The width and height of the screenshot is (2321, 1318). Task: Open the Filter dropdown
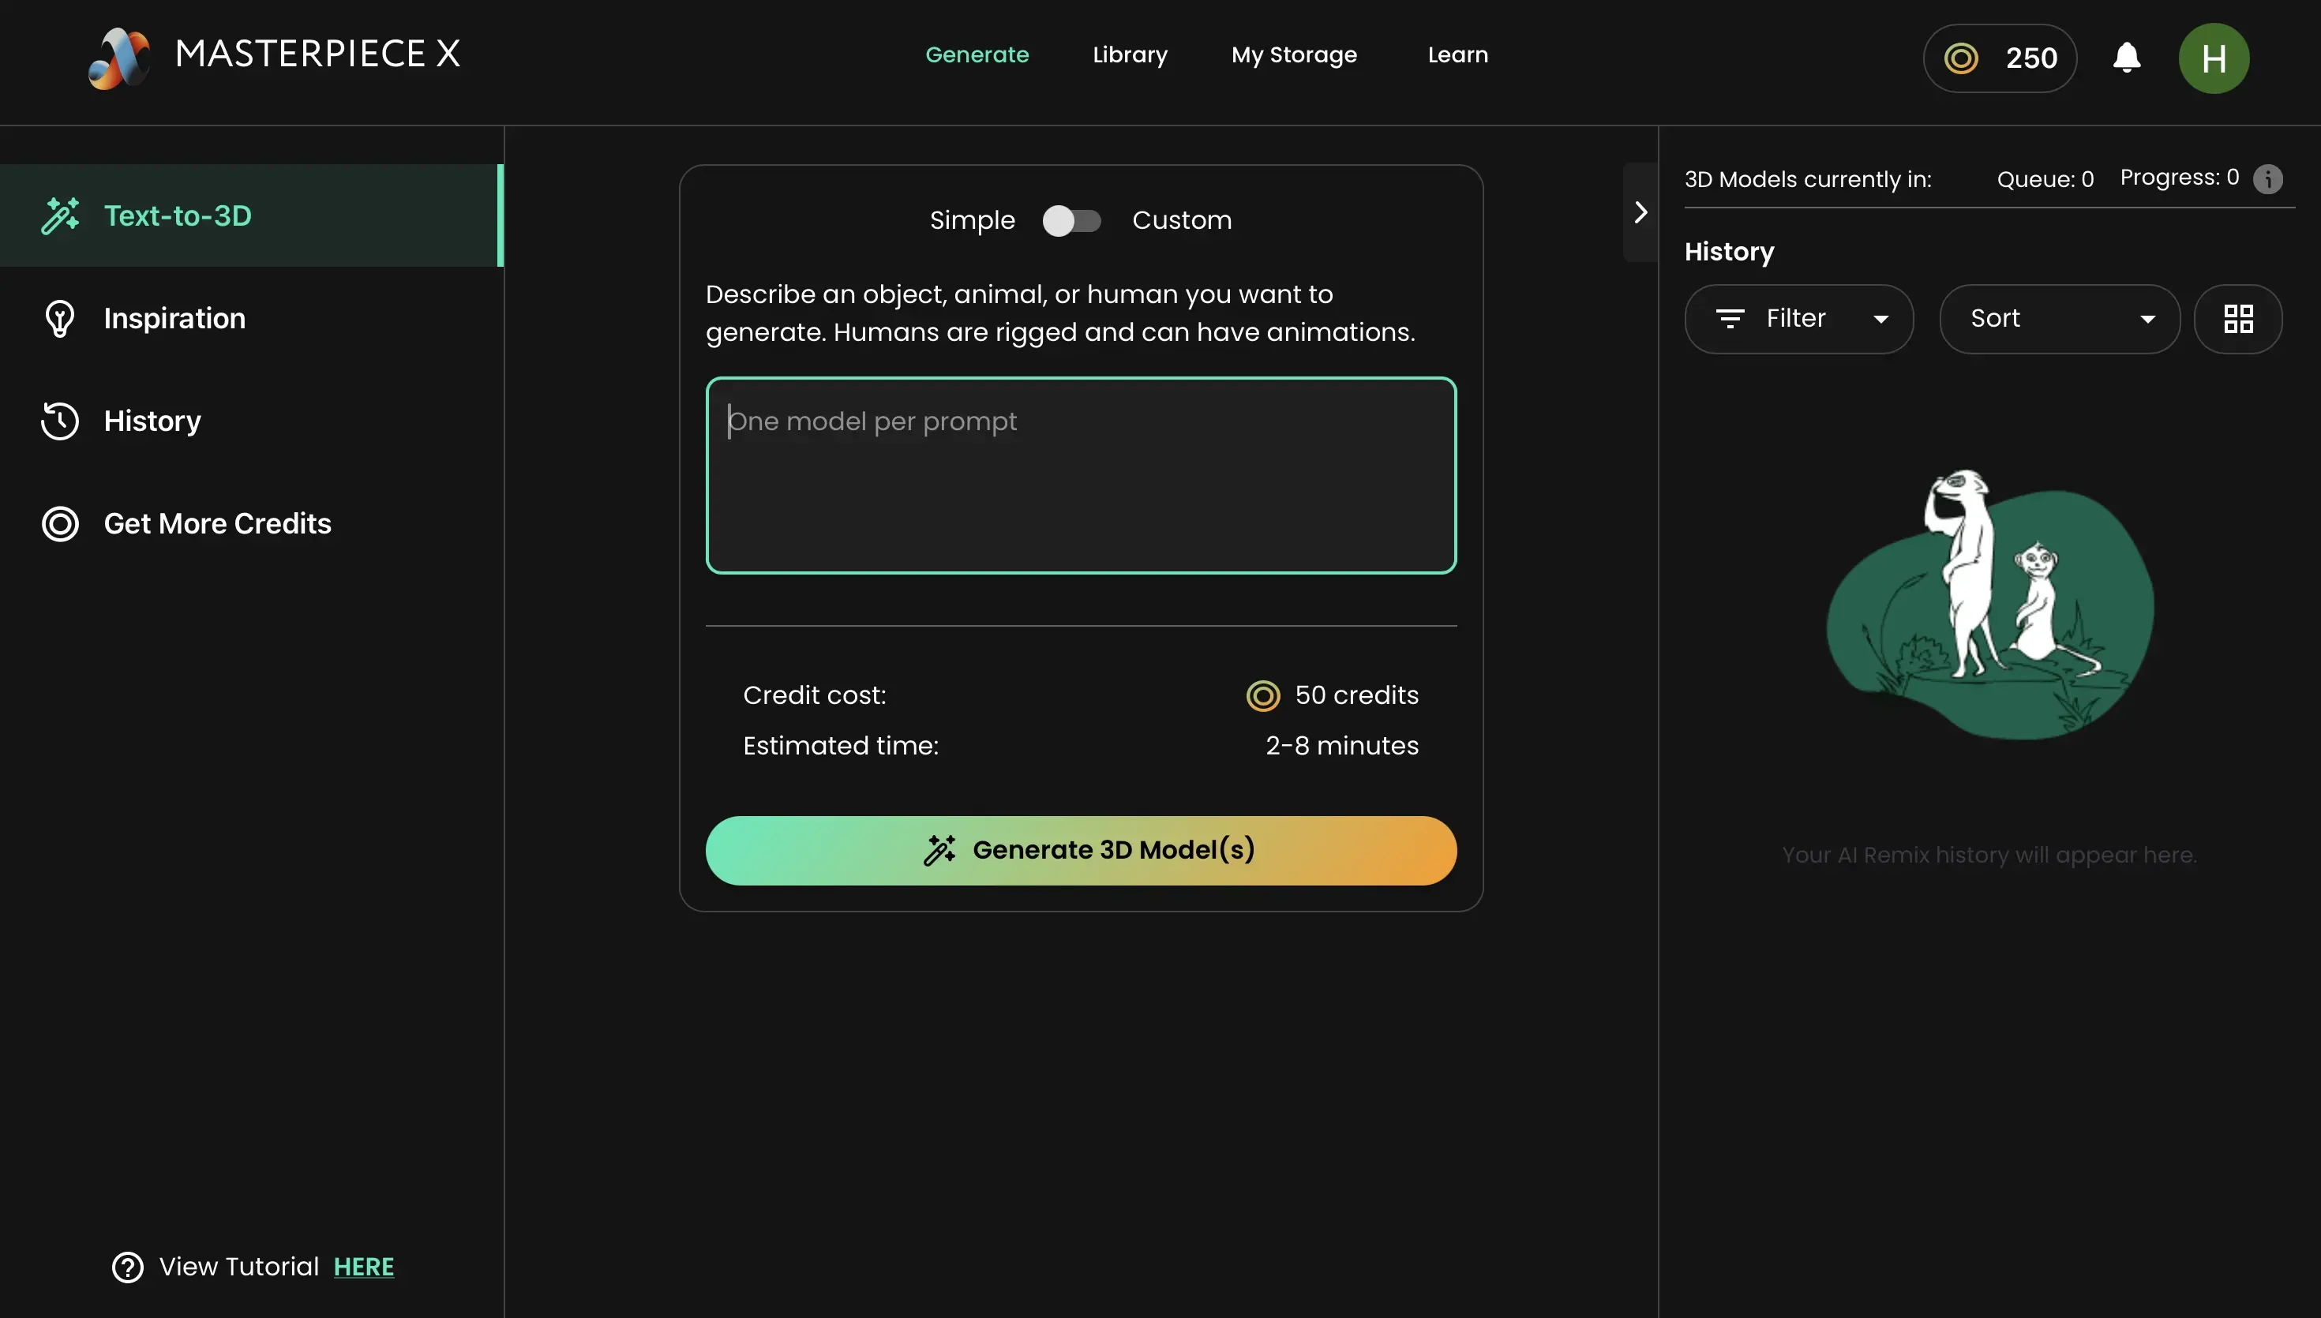pyautogui.click(x=1798, y=320)
